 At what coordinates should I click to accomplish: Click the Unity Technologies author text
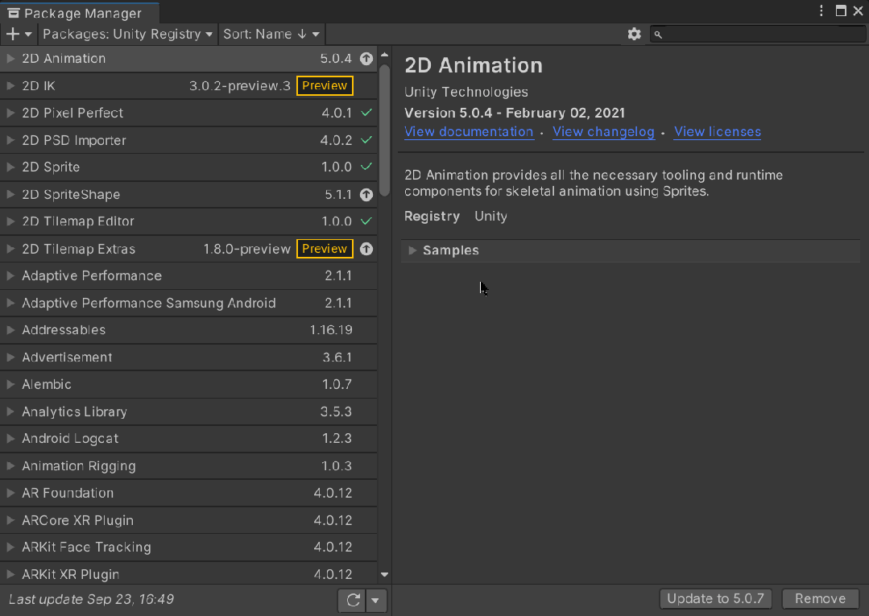pyautogui.click(x=466, y=92)
